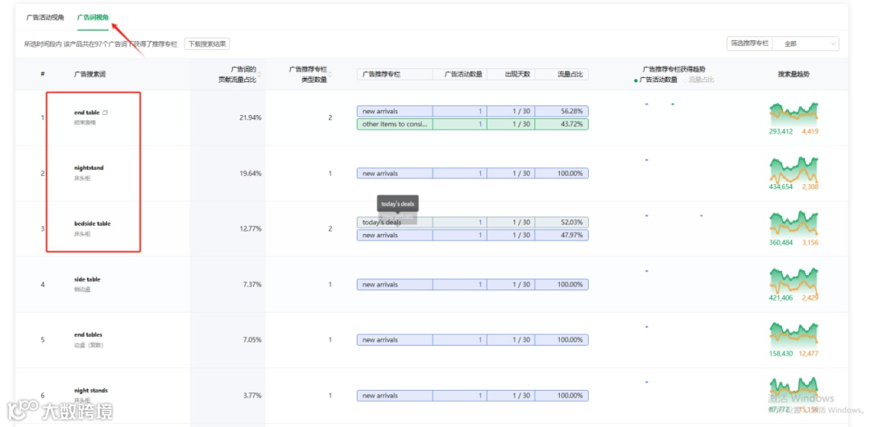The height and width of the screenshot is (427, 870).
Task: Open search trend chart for bedside table row
Action: click(793, 225)
